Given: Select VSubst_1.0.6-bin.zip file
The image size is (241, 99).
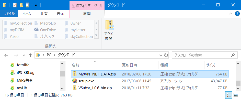Looking at the screenshot, I should coord(150,88).
